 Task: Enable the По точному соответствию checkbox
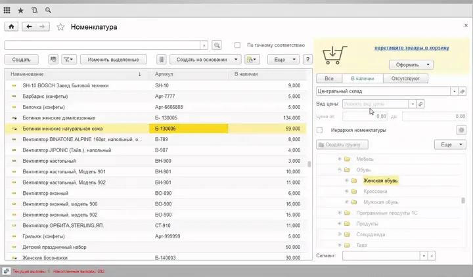(x=240, y=45)
